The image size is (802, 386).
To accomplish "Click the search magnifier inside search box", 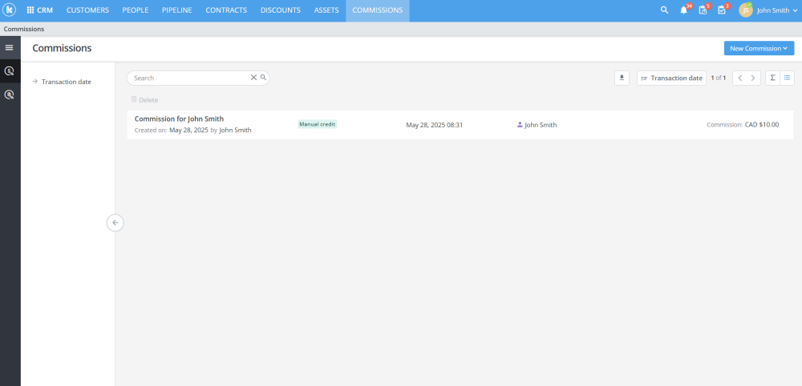I will coord(263,78).
